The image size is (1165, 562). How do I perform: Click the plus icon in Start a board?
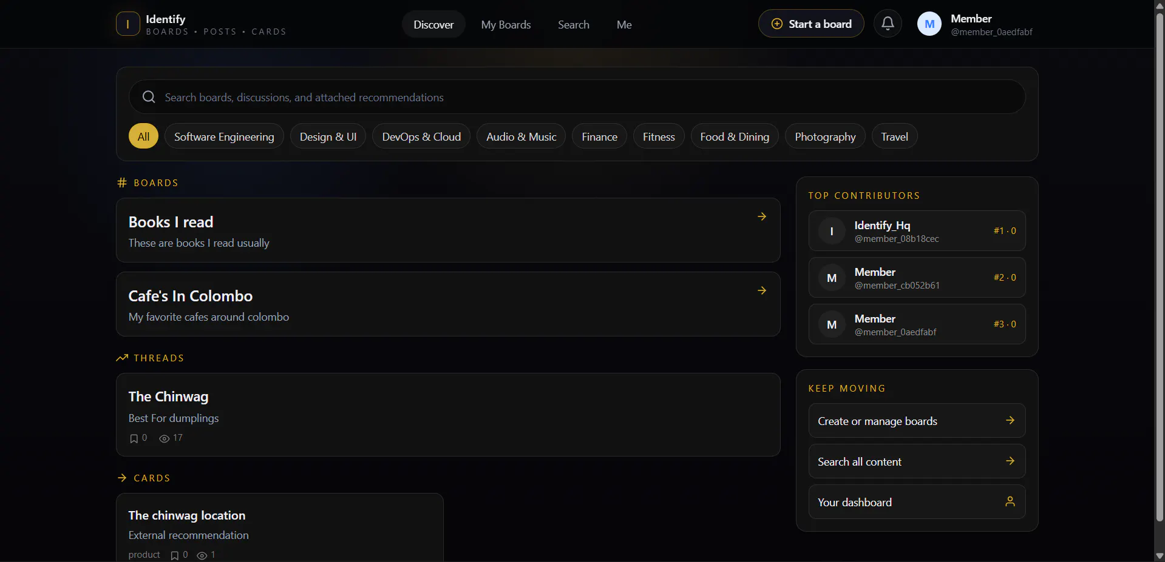[x=777, y=24]
